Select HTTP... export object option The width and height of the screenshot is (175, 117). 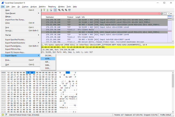pos(48,59)
